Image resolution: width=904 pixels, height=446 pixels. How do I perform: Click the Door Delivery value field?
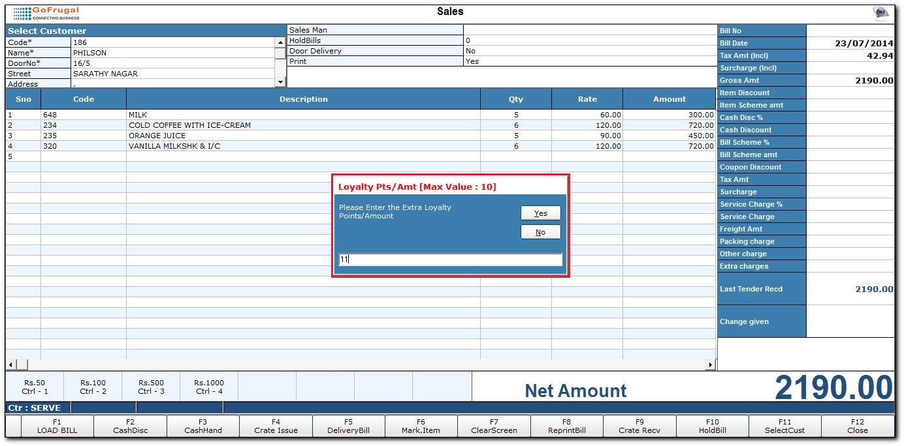(x=590, y=51)
